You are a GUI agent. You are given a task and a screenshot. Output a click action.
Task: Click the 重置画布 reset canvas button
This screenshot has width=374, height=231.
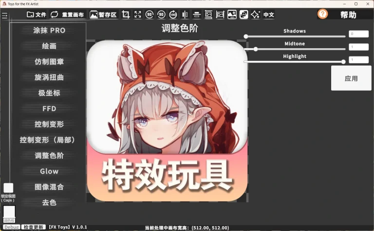point(67,15)
